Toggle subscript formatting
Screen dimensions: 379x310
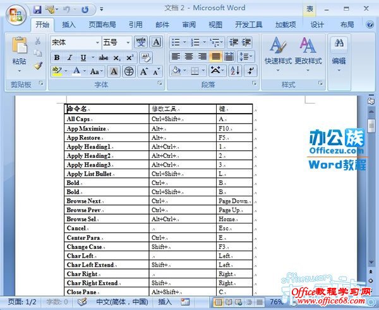coord(117,58)
